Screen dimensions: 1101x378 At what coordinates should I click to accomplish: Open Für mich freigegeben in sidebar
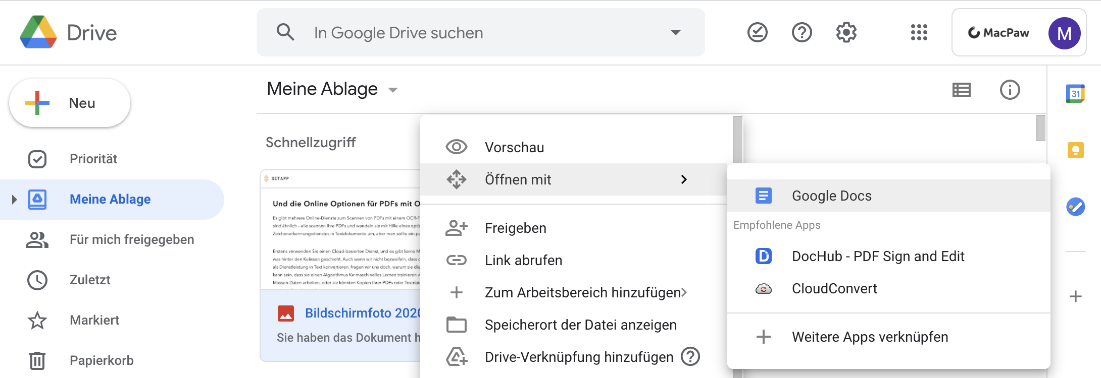tap(112, 240)
